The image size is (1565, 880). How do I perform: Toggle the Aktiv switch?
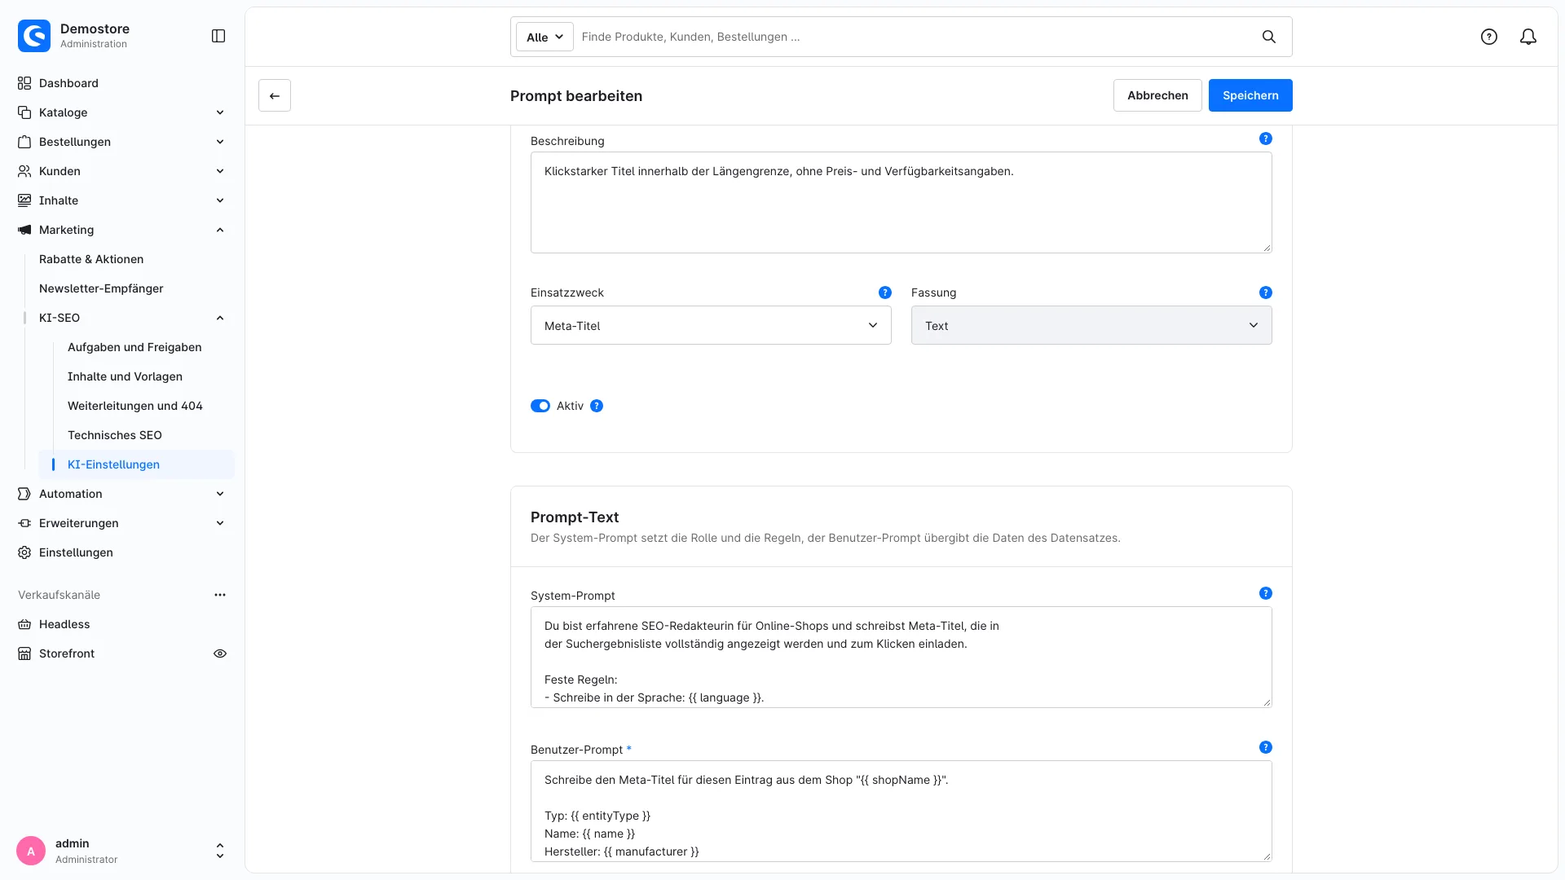[540, 406]
